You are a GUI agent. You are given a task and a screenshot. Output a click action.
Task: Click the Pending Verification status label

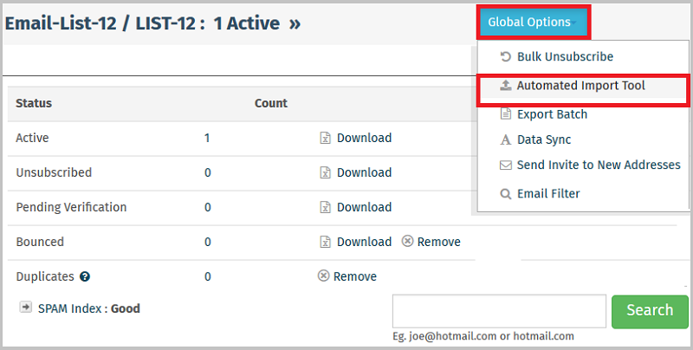(71, 207)
